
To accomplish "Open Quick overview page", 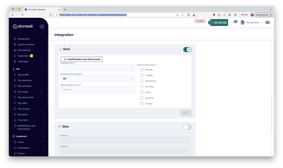I will coord(26,44).
